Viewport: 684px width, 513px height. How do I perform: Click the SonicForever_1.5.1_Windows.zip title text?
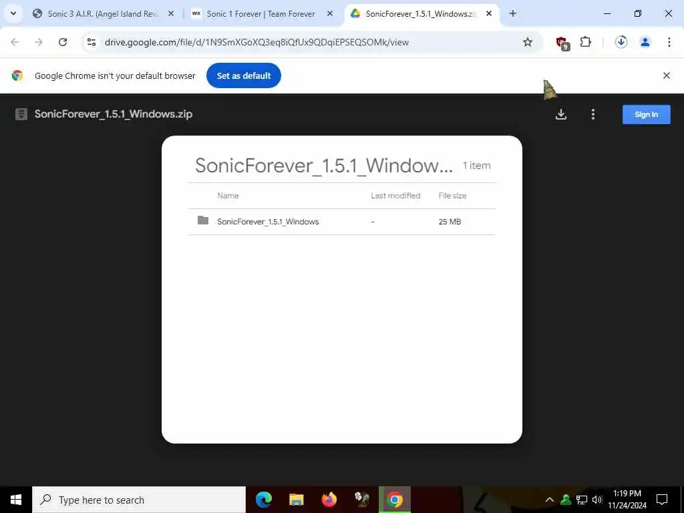coord(114,114)
